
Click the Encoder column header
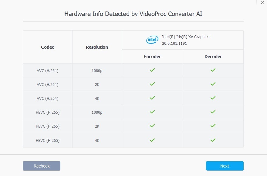[x=152, y=57]
